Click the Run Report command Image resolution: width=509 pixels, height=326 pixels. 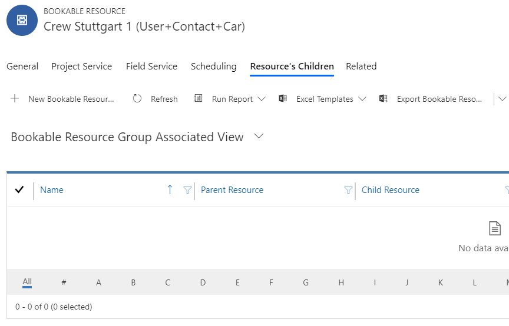pos(232,99)
